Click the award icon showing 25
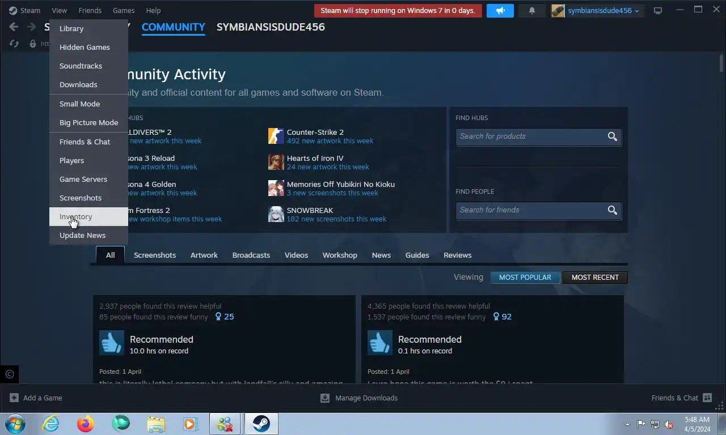The image size is (726, 435). click(x=218, y=317)
